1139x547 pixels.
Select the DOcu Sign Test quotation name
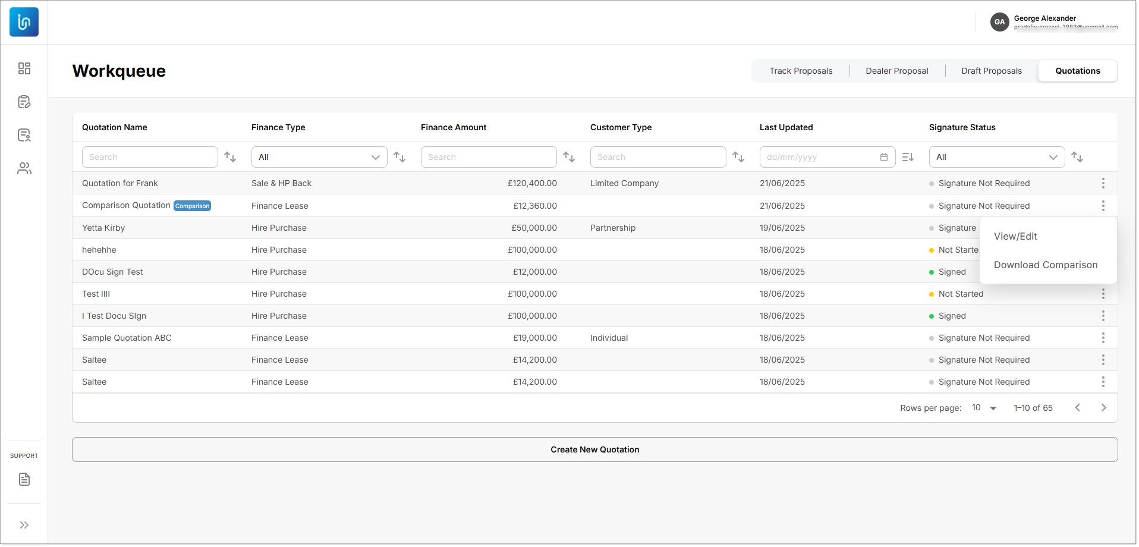[x=112, y=272]
